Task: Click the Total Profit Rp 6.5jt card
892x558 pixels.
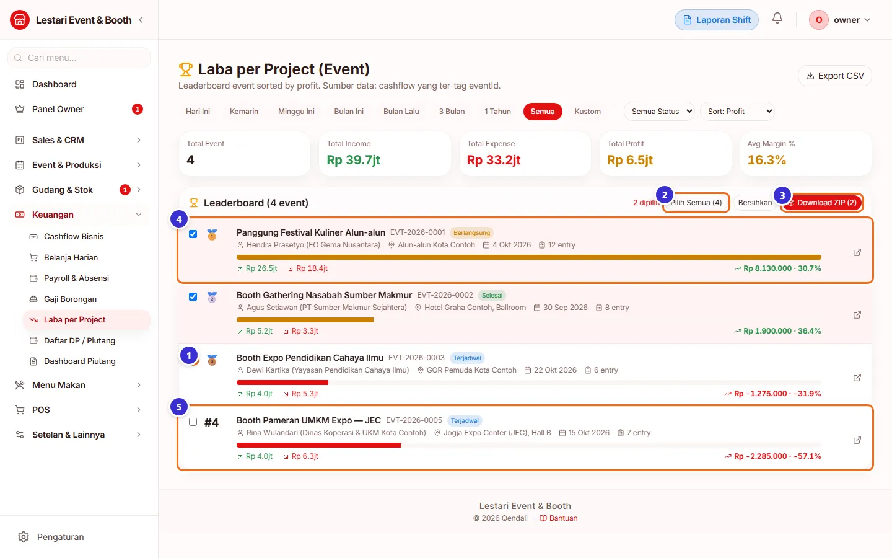Action: [x=665, y=154]
